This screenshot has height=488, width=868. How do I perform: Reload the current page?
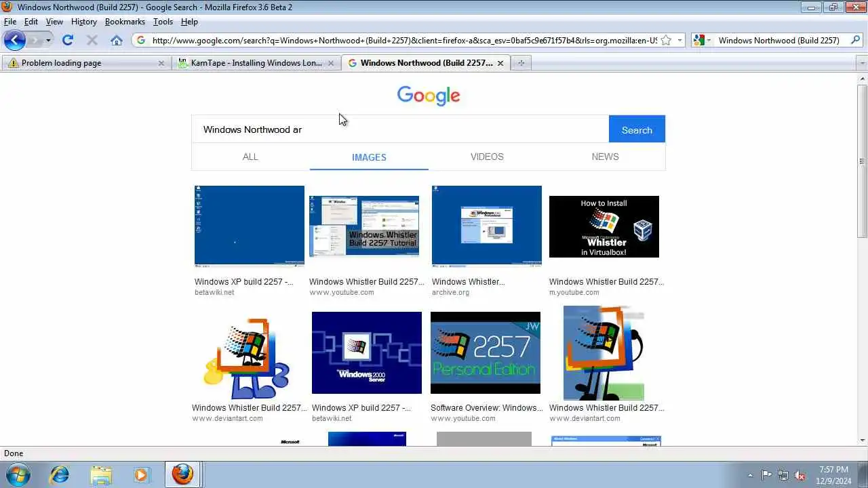(x=67, y=40)
